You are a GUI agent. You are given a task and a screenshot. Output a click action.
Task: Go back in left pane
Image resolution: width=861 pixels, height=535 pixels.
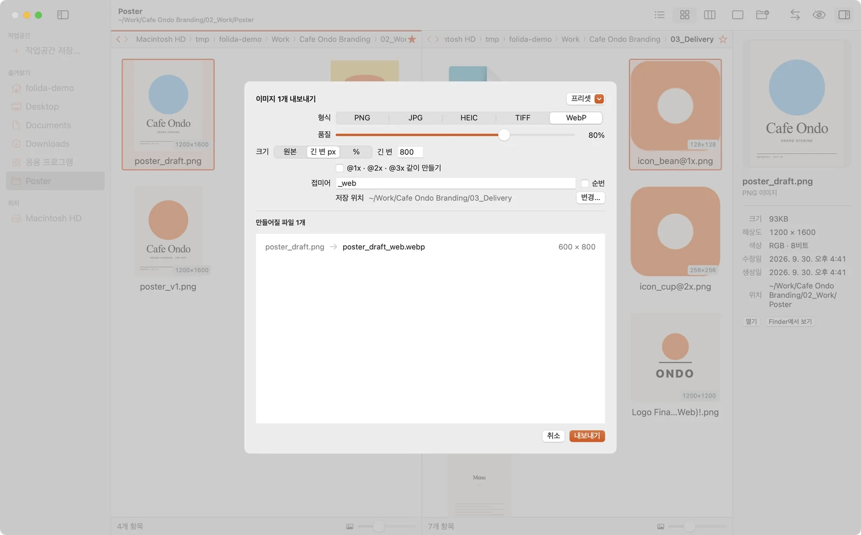(x=119, y=39)
